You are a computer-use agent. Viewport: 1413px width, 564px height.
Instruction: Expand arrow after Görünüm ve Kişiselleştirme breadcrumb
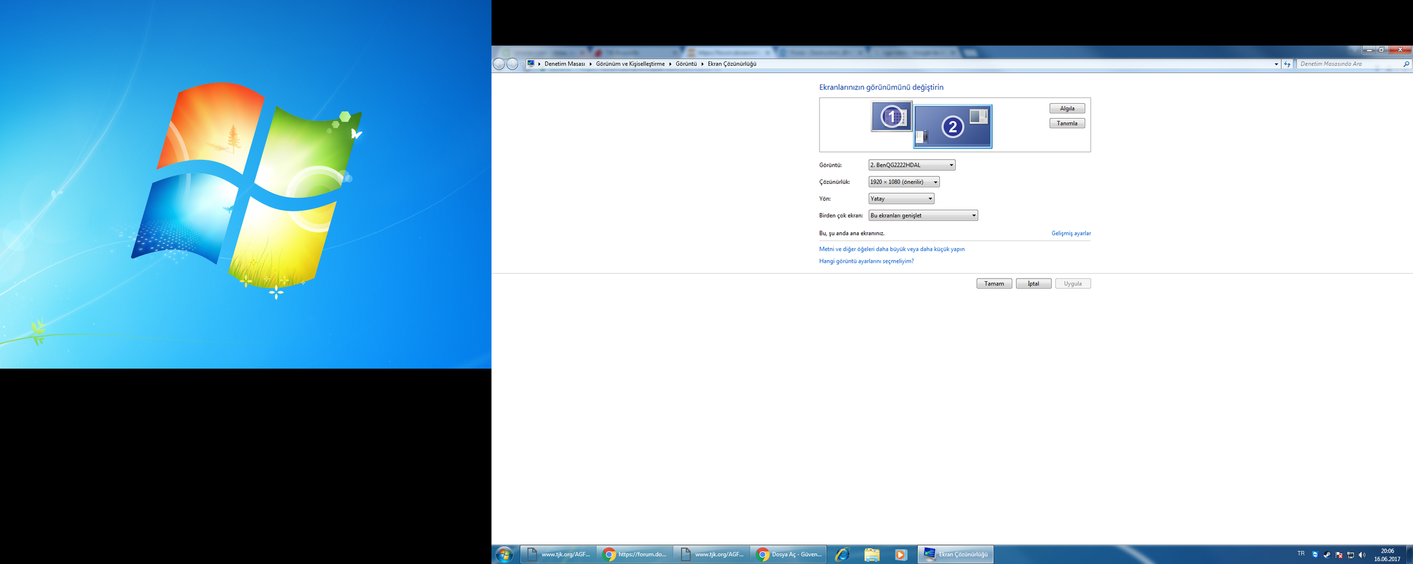[x=670, y=64]
